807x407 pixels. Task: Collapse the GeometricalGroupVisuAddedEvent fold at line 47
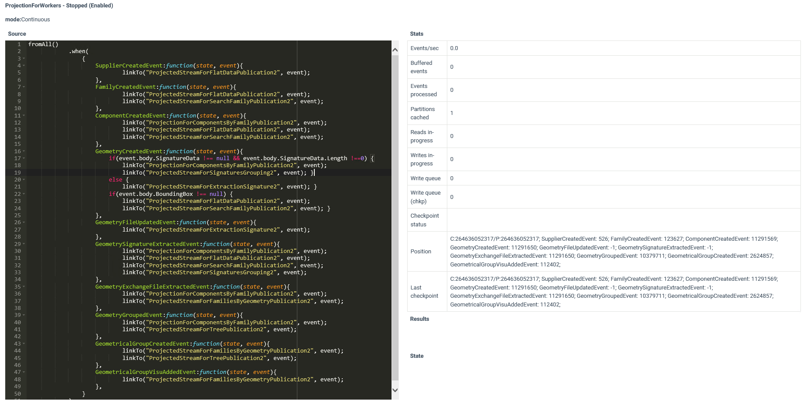[24, 372]
